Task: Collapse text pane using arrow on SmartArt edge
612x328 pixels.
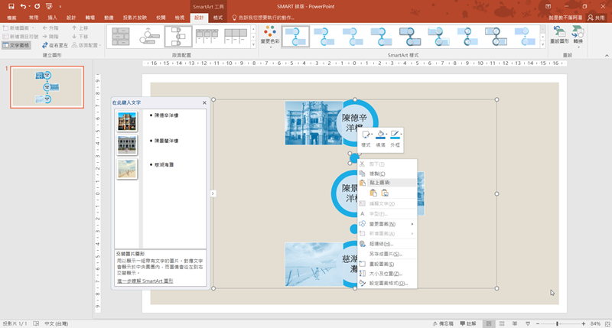Action: [213, 193]
